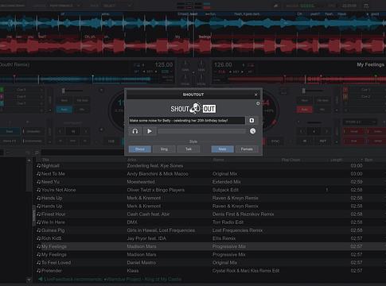Click browser scrollbar down arrow

[x=29, y=280]
